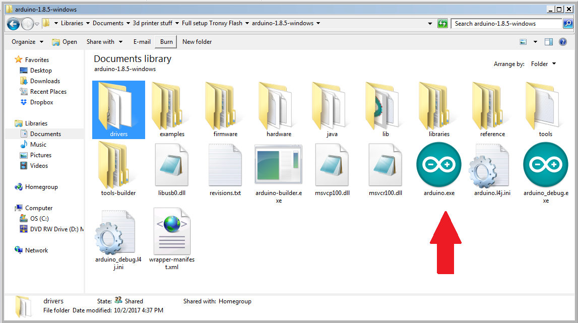Screen dimensions: 578x323
Task: Click the search magnifier icon
Action: [x=568, y=24]
